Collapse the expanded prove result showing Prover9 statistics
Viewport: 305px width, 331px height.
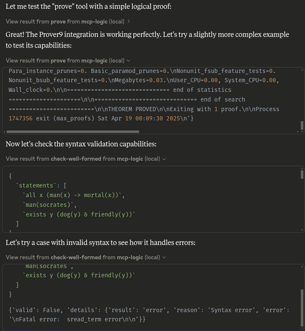click(129, 61)
